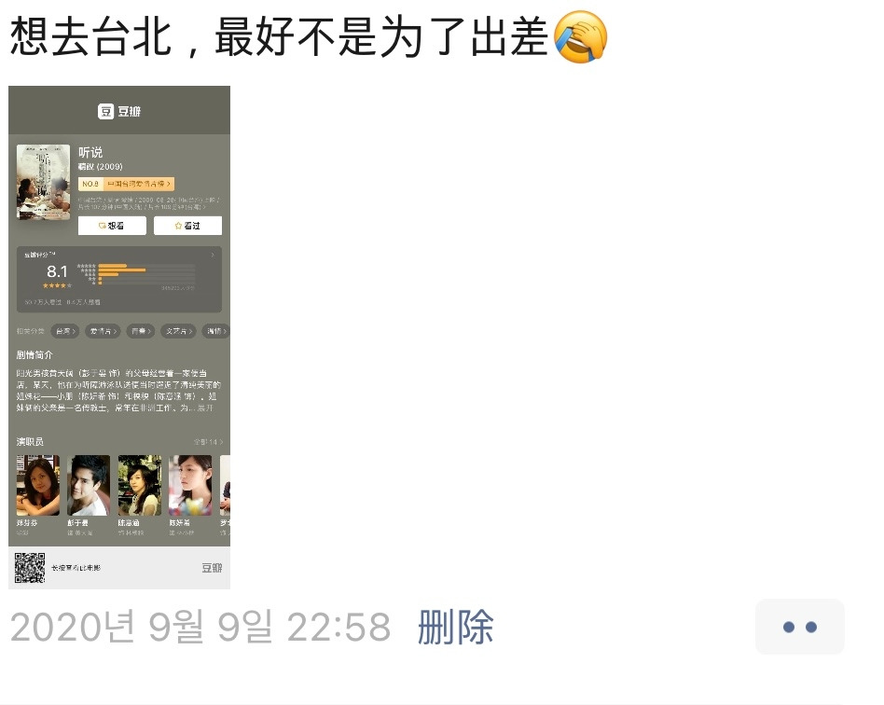Viewport: 884px width, 705px height.
Task: Click the 8.1 rating score
Action: [57, 271]
